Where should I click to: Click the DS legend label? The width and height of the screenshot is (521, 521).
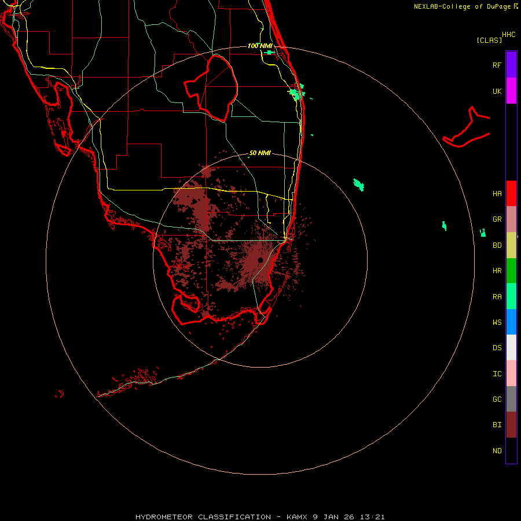[497, 347]
